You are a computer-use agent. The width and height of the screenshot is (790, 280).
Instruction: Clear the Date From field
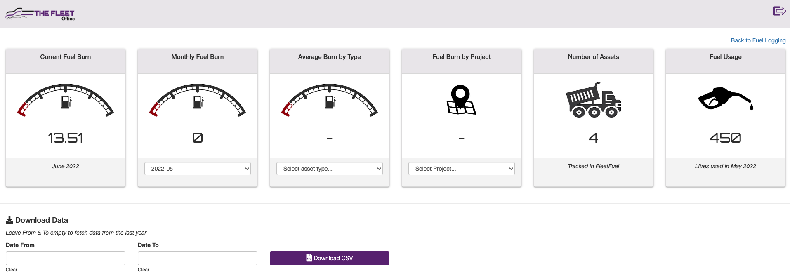[12, 270]
